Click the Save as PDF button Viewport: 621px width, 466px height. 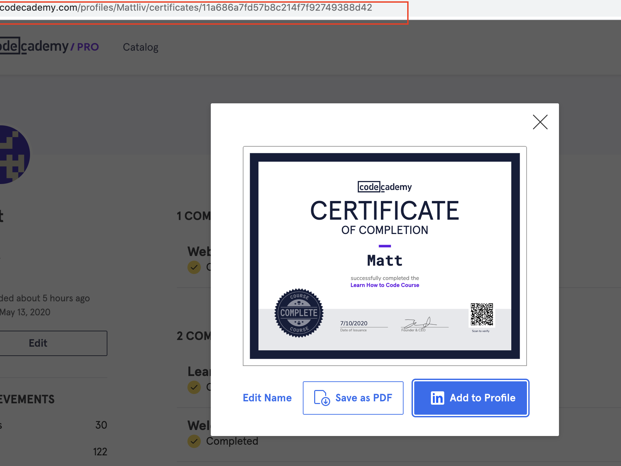[353, 398]
